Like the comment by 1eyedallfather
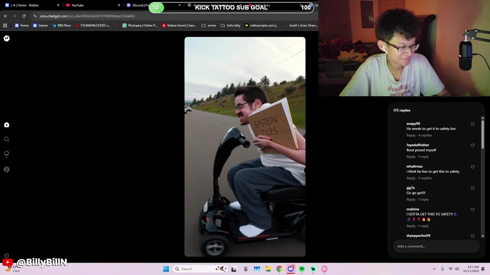The width and height of the screenshot is (490, 275). click(472, 146)
